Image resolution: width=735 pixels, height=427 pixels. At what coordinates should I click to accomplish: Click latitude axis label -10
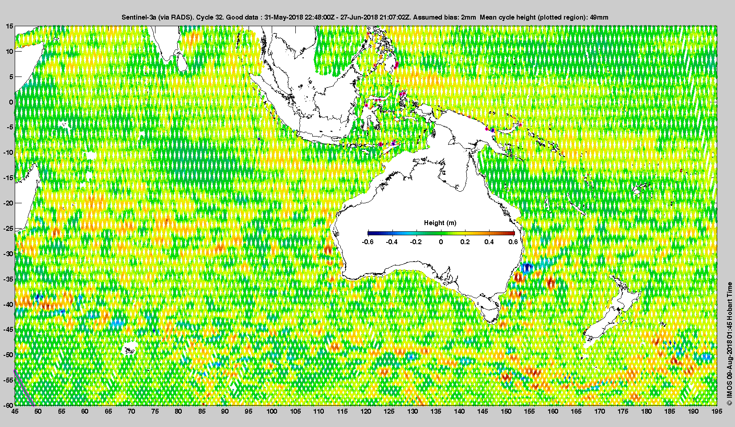click(x=8, y=153)
